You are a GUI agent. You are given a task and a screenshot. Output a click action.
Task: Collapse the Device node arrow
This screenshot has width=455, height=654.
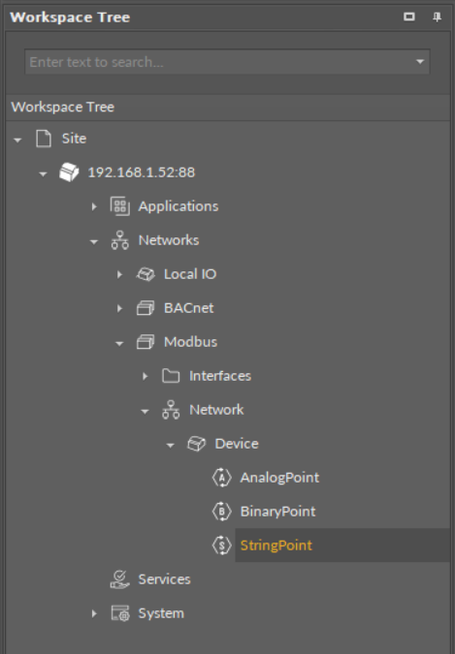171,445
